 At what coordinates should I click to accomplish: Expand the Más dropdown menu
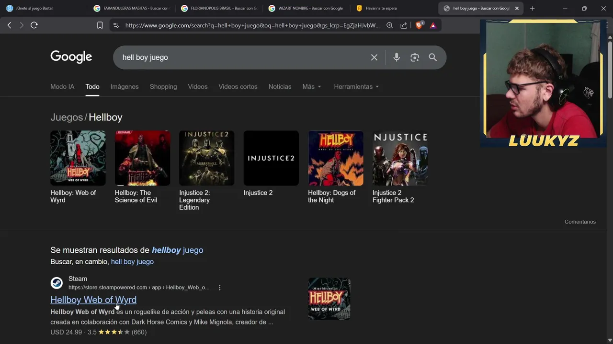pyautogui.click(x=312, y=86)
